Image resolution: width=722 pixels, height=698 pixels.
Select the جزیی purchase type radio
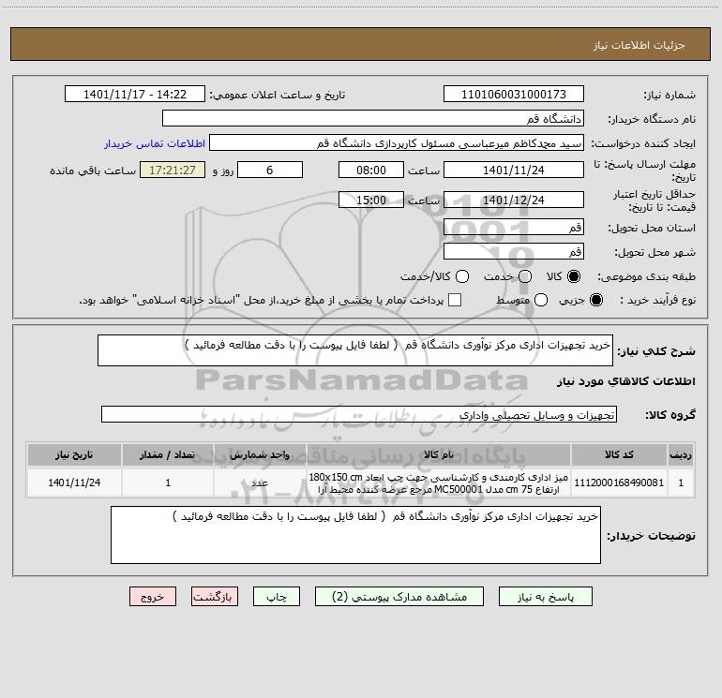coord(595,300)
